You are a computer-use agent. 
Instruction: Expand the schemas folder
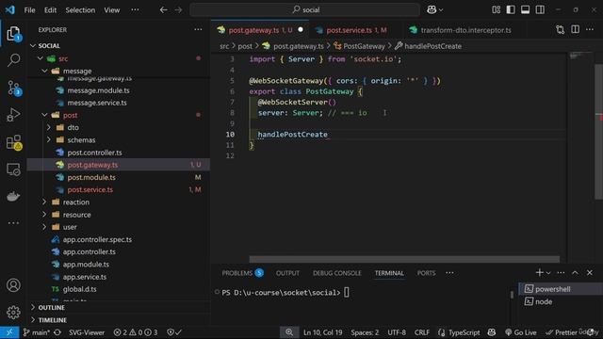pos(49,140)
